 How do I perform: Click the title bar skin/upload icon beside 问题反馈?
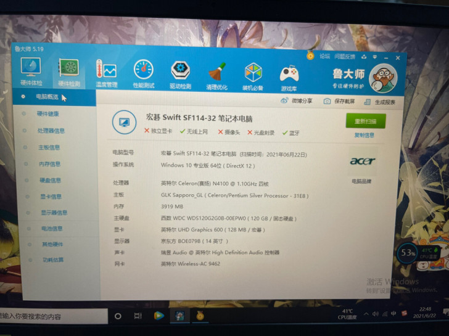pos(364,57)
